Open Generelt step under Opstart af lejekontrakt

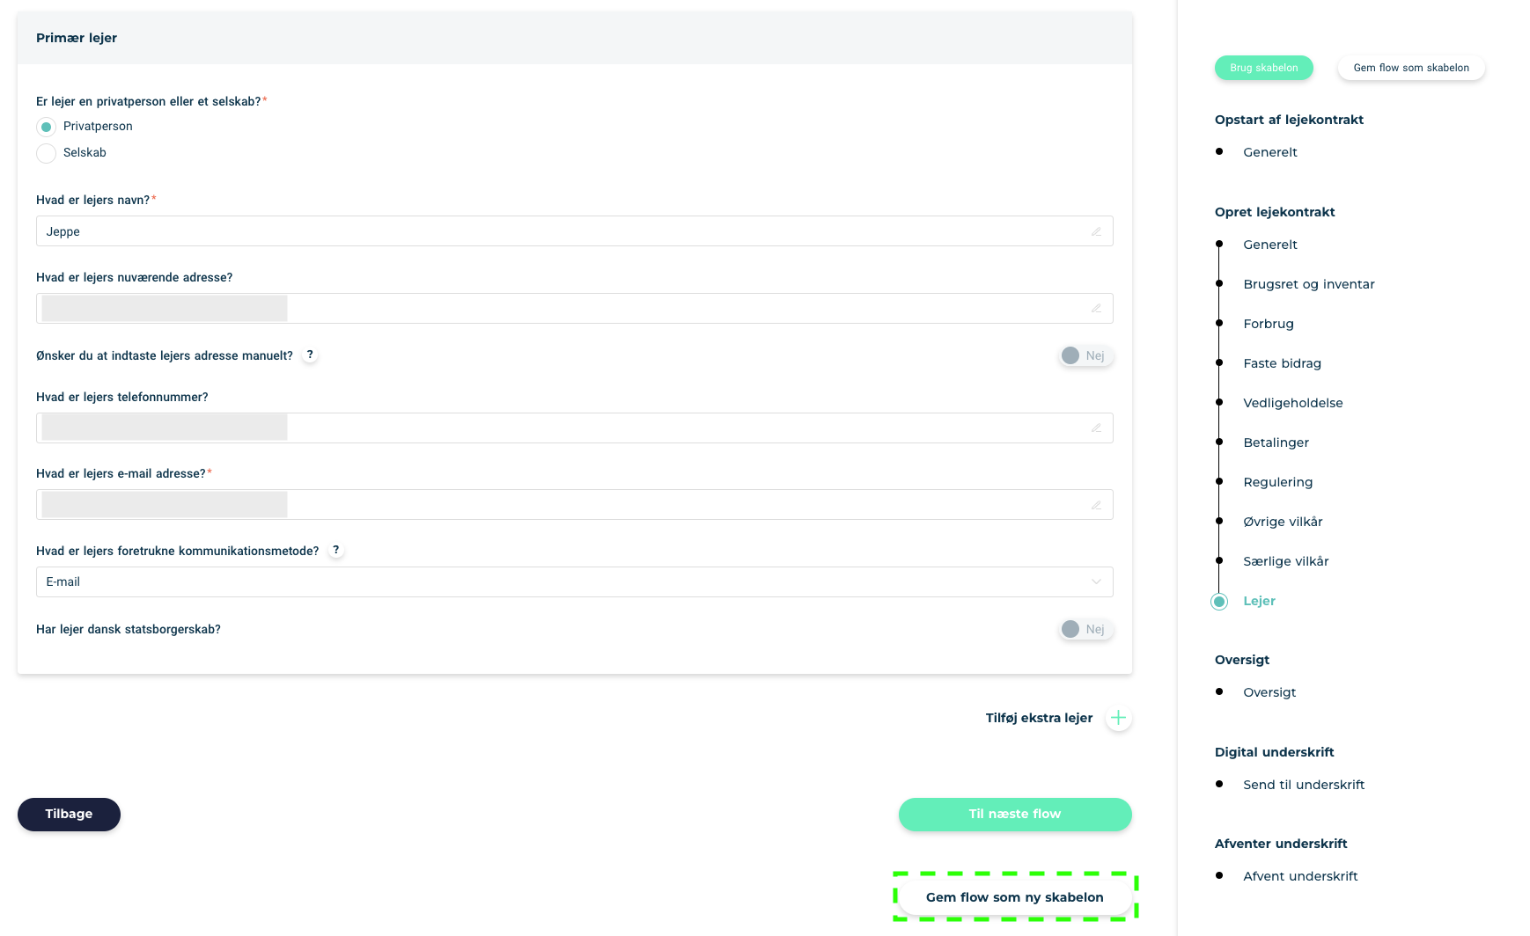[1270, 152]
